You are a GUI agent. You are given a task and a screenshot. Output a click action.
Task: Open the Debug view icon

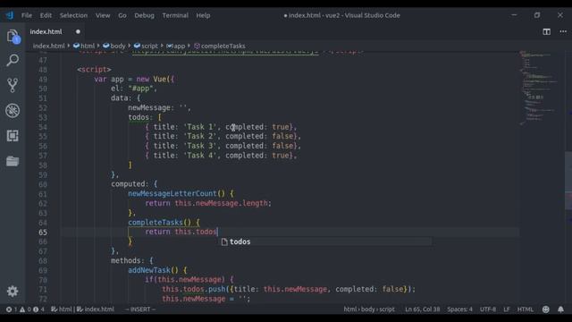click(x=13, y=110)
